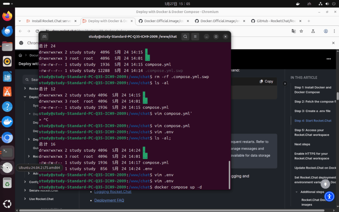Click Chromium's back navigation arrow

pyautogui.click(x=20, y=31)
